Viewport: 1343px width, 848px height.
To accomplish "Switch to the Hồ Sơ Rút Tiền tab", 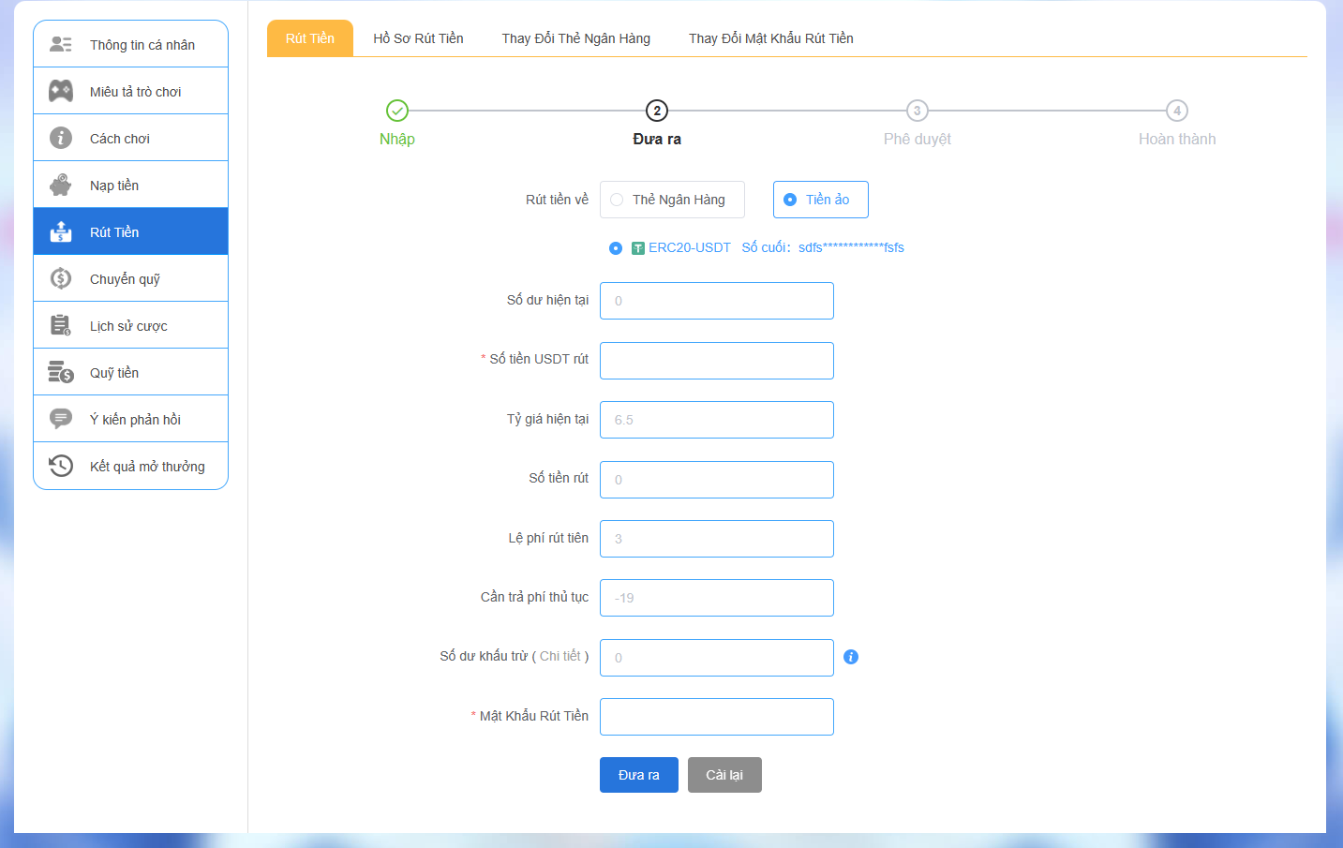I will click(x=418, y=38).
